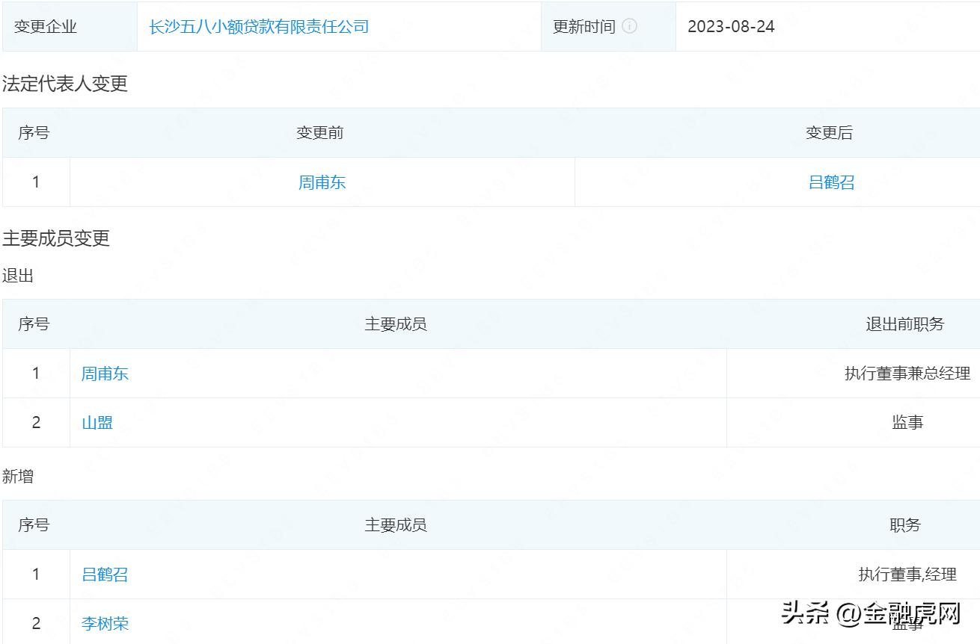980x644 pixels.
Task: Select the 监事 position in 山盟's row
Action: point(907,423)
